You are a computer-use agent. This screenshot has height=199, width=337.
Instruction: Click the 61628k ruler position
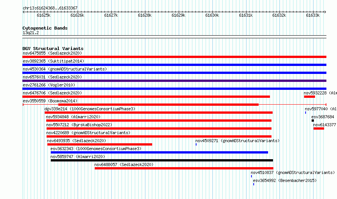click(145, 15)
